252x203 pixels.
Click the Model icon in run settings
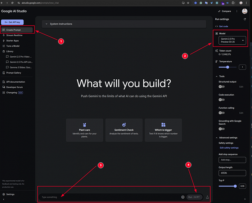point(217,34)
